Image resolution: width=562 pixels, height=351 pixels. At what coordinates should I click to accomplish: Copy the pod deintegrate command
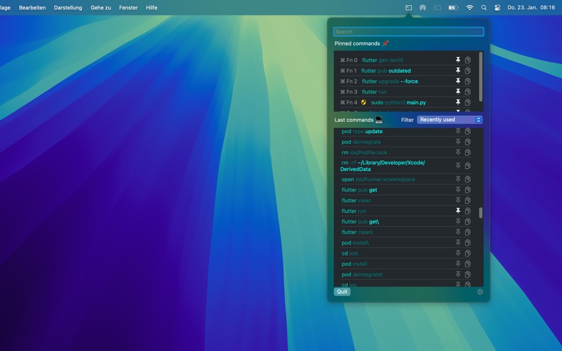pyautogui.click(x=468, y=142)
